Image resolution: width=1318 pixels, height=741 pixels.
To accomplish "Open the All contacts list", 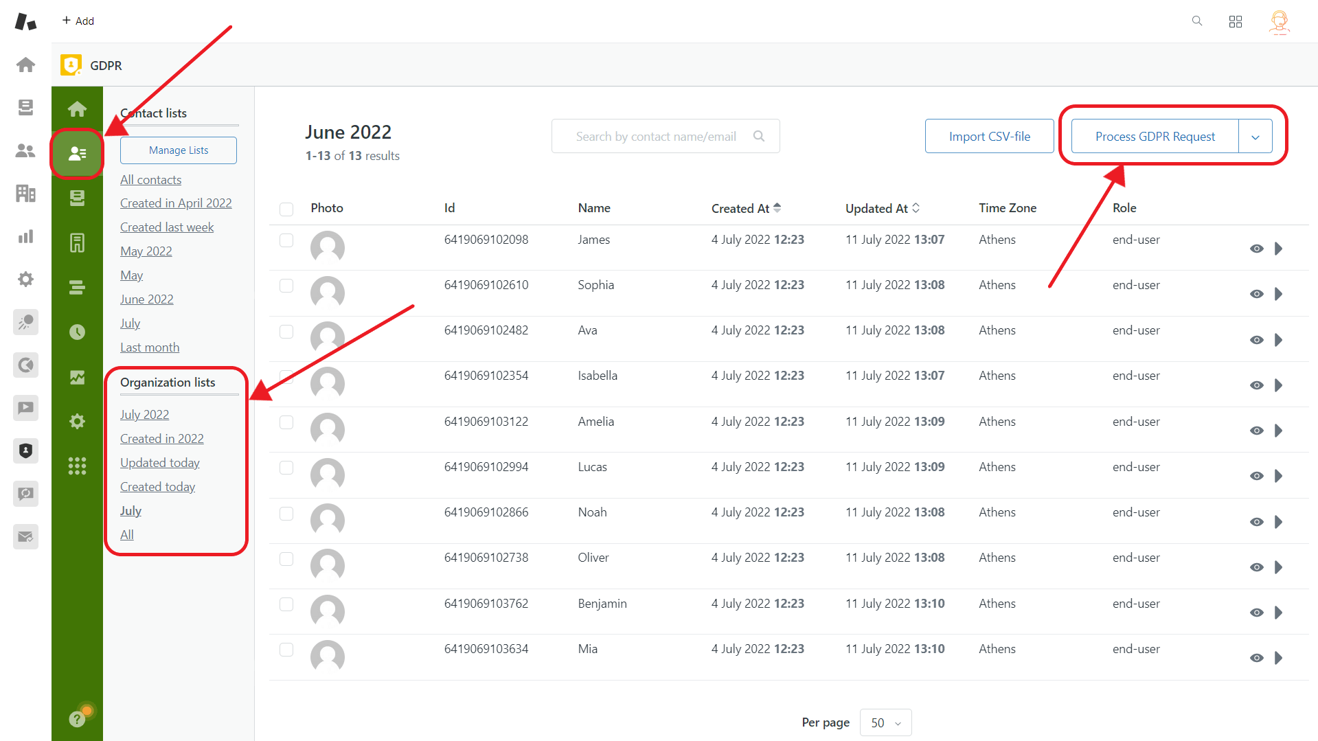I will [151, 180].
